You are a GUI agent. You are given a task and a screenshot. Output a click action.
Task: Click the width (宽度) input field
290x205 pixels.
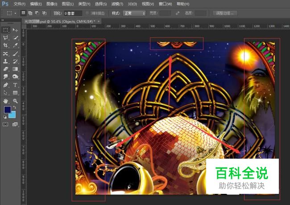coord(165,13)
